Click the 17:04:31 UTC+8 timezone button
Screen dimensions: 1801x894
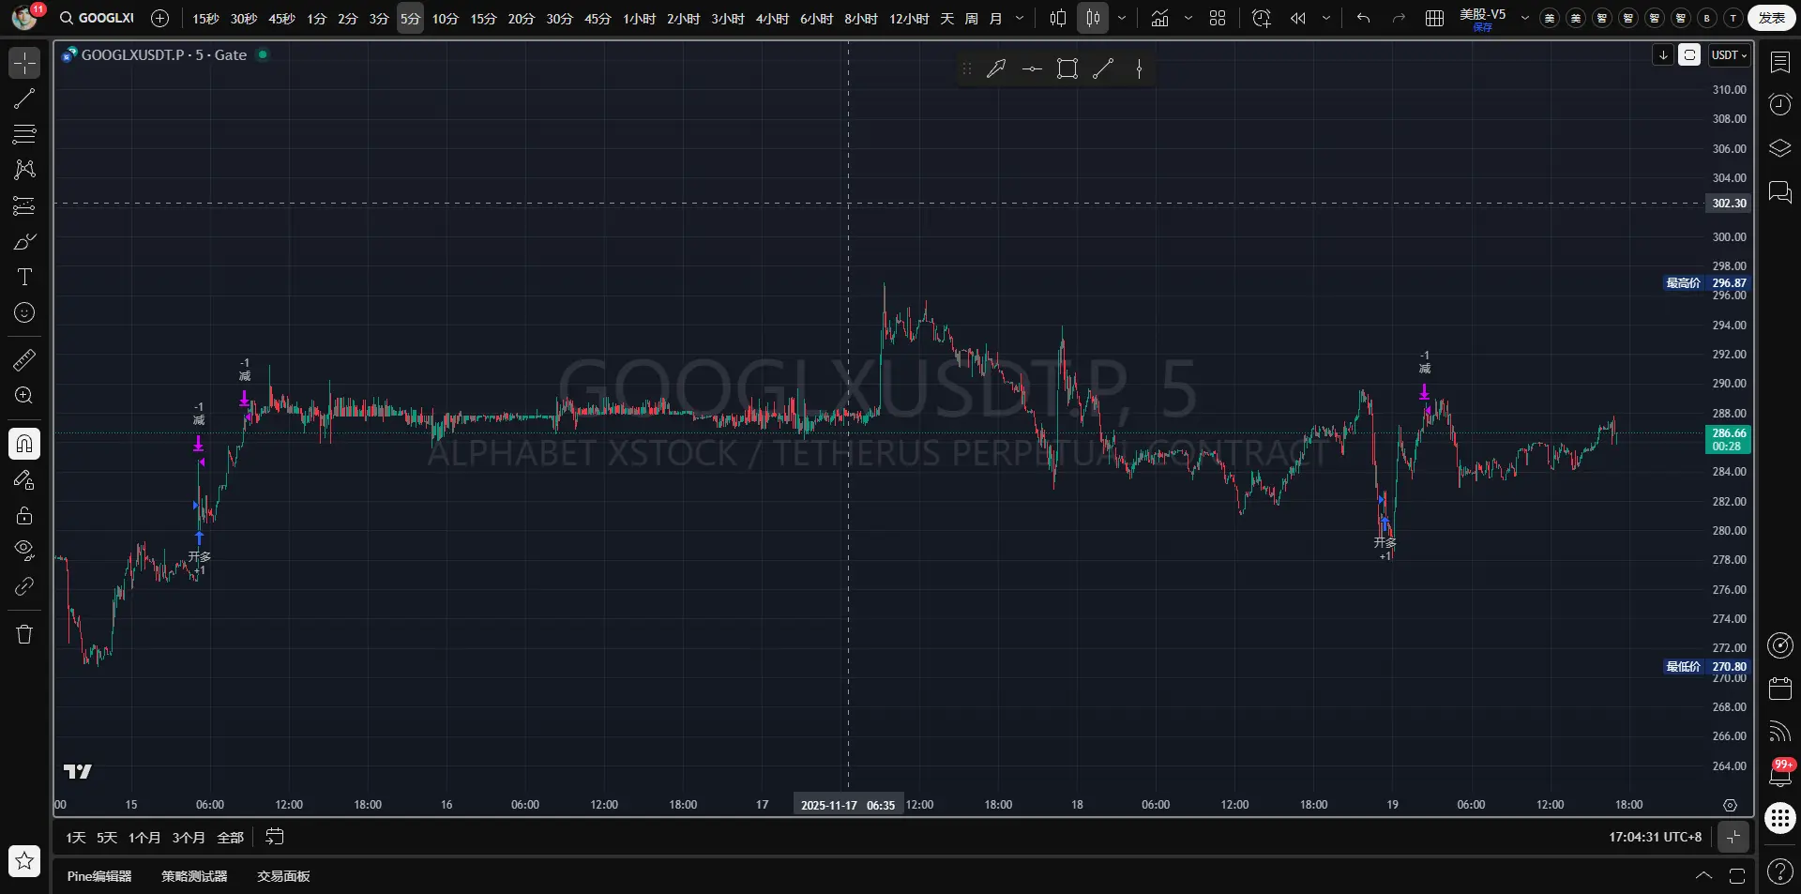coord(1655,837)
